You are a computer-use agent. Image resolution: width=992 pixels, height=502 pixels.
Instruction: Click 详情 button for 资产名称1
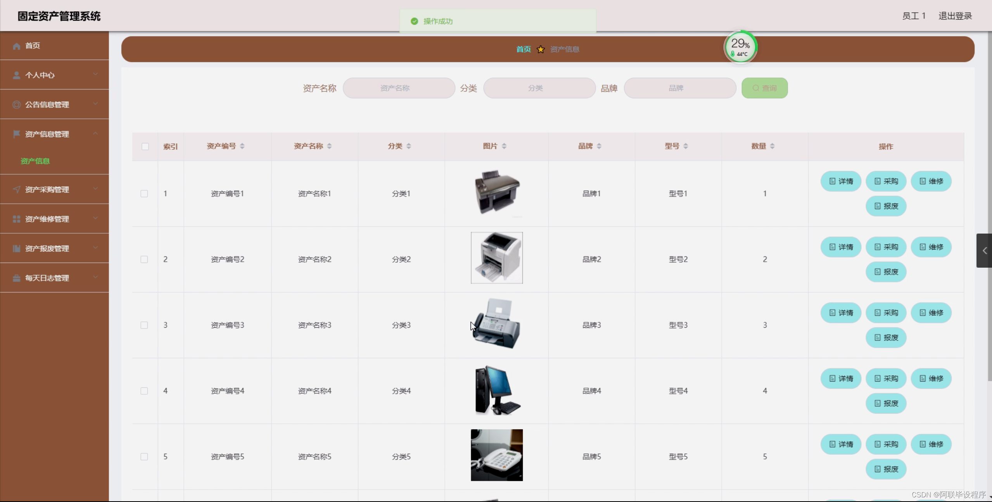[x=841, y=181]
